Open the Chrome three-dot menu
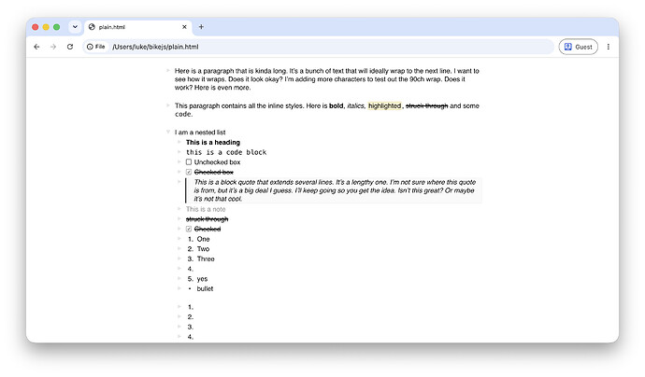 pos(608,47)
